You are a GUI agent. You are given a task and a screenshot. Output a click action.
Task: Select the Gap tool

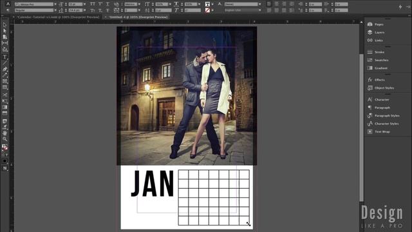[x=5, y=43]
